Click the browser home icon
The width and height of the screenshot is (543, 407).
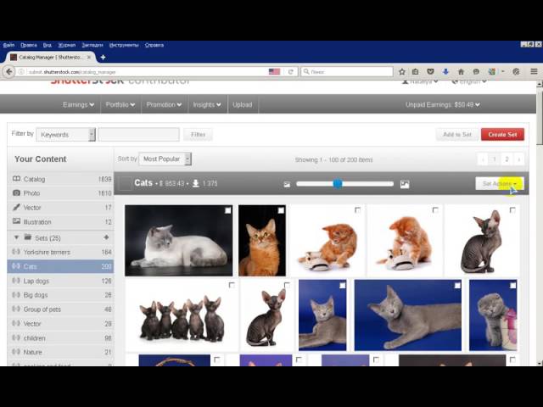(461, 71)
